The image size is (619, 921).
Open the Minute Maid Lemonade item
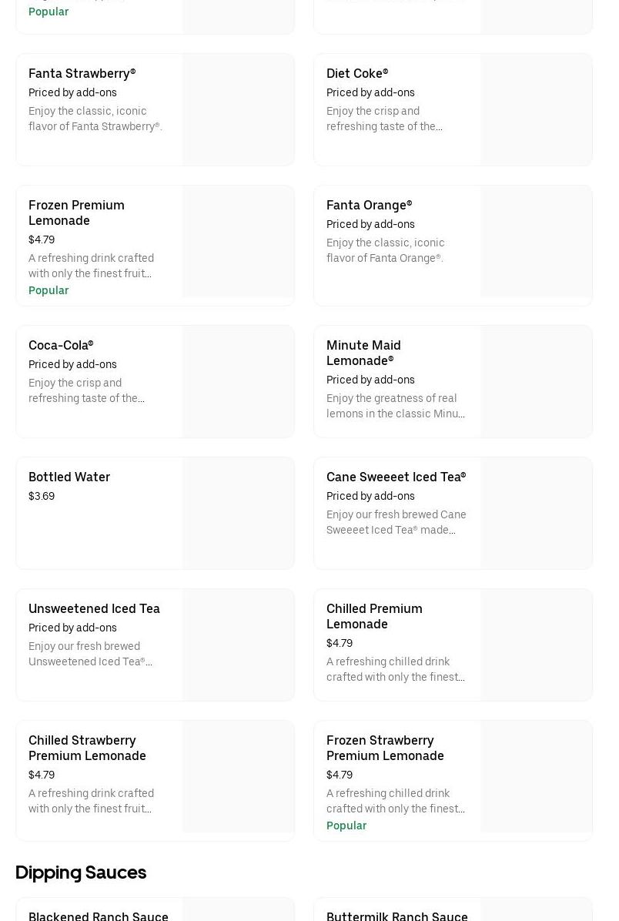(363, 353)
